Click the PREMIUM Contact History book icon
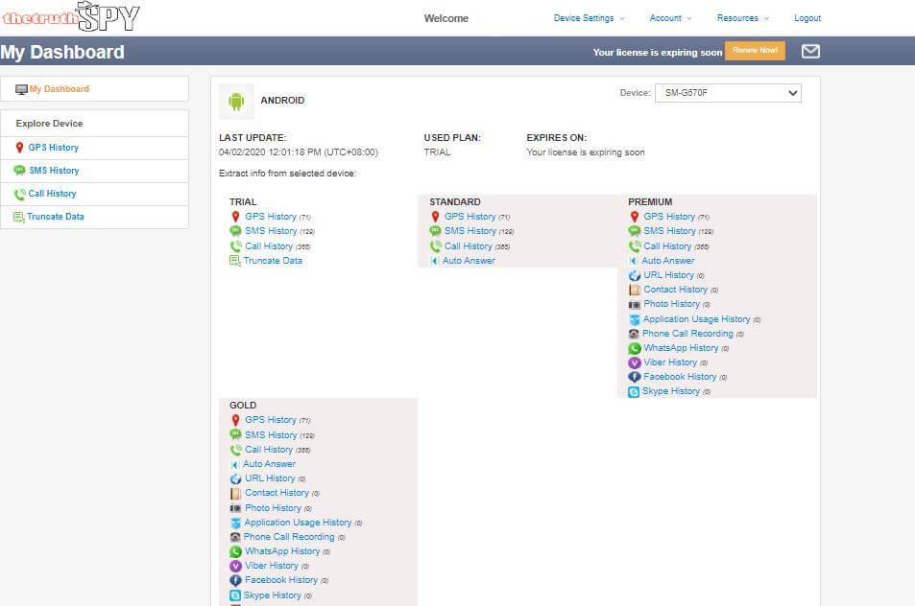 click(635, 290)
